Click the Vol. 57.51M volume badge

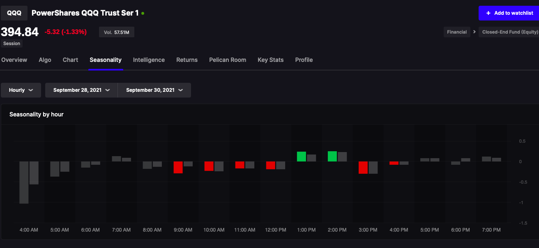coord(117,32)
